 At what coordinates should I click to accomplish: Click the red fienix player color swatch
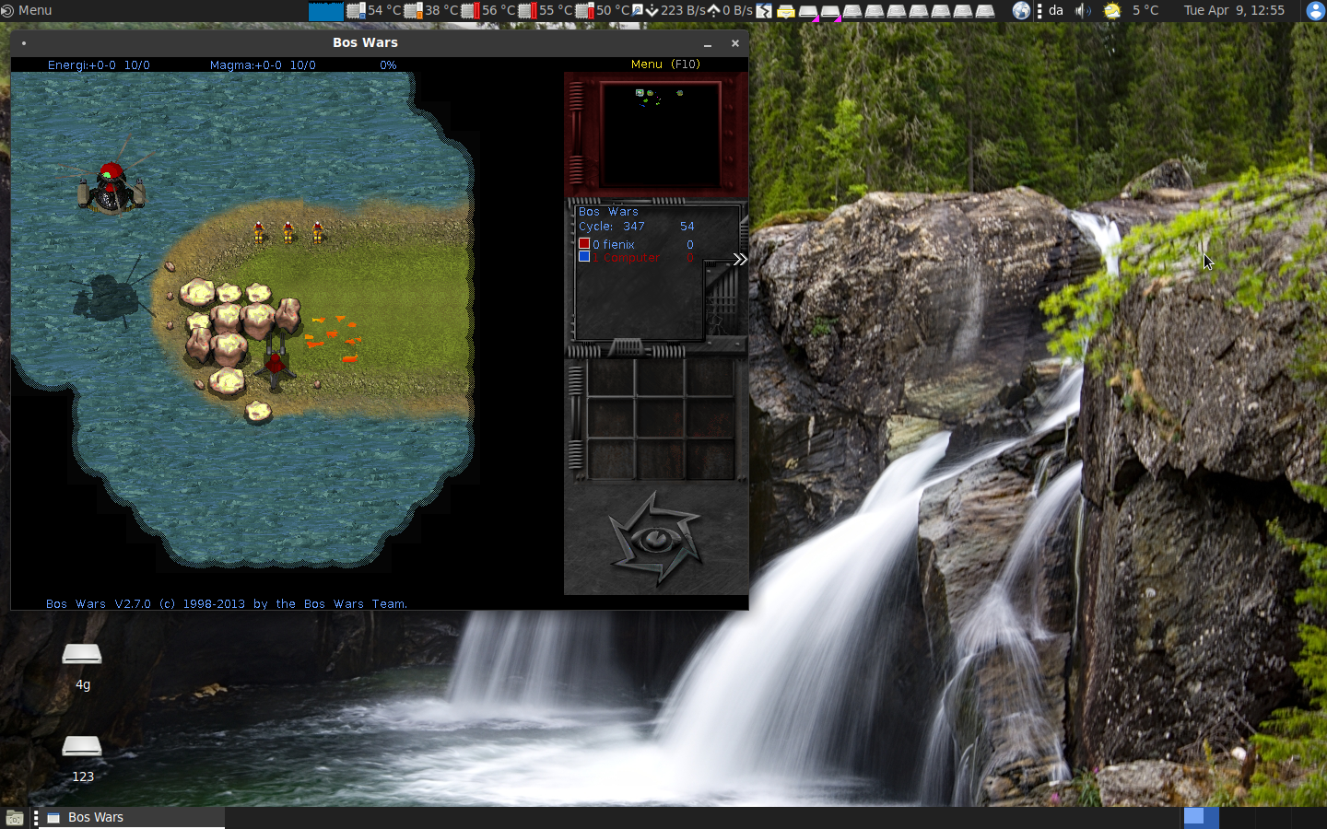click(584, 244)
